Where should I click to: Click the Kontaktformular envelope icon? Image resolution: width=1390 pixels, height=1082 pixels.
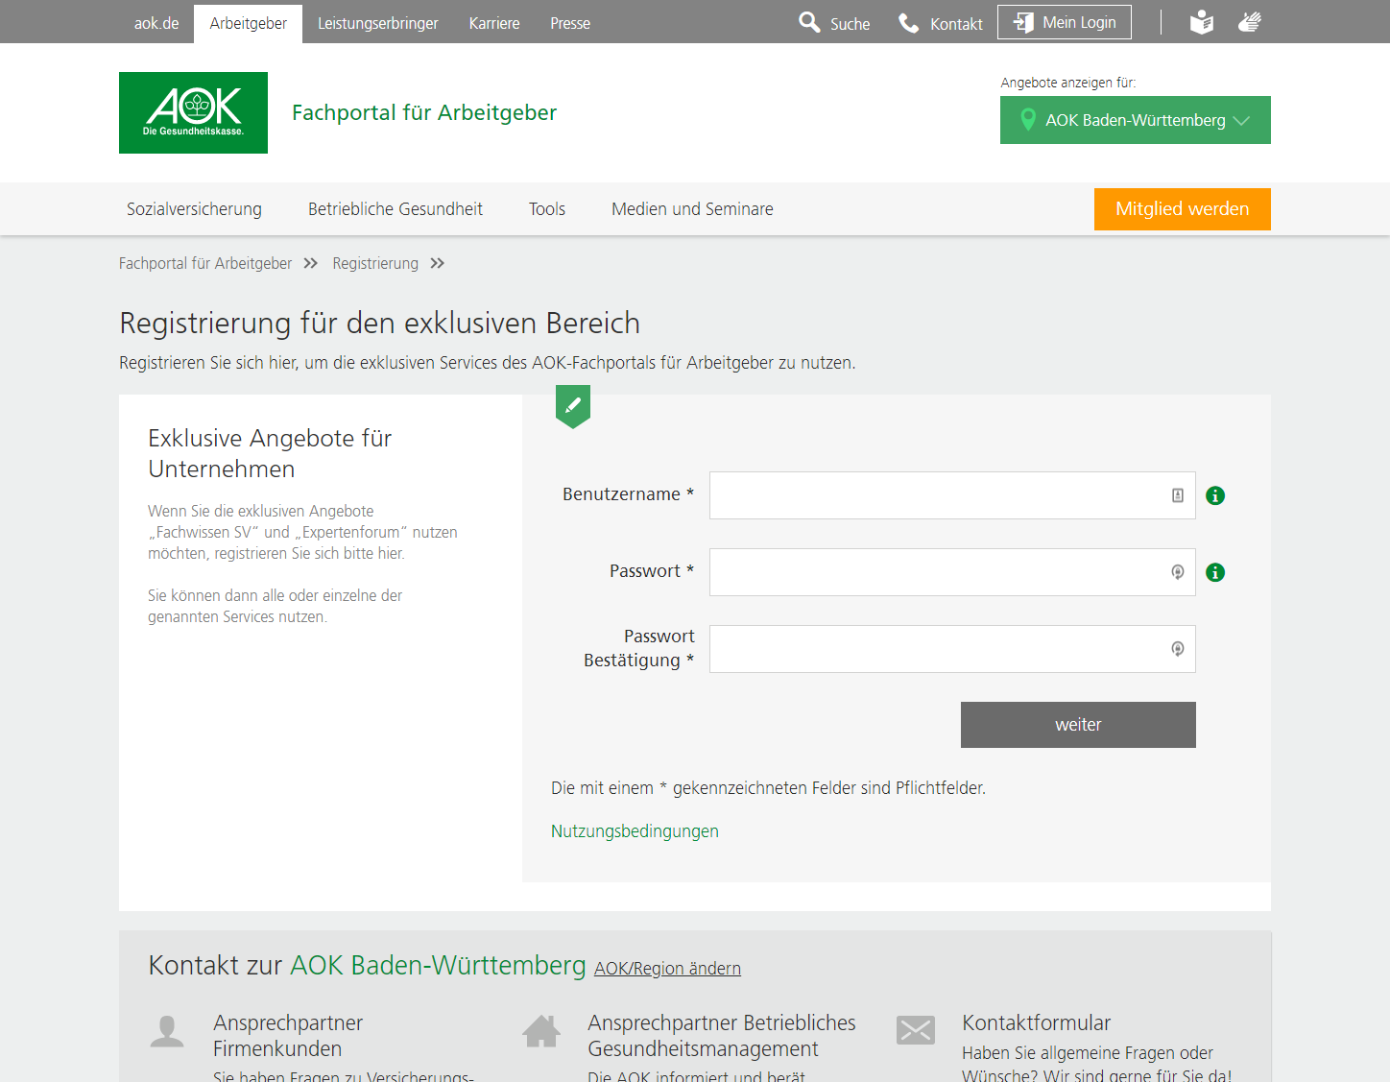point(916,1030)
